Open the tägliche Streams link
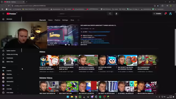Image resolution: width=176 pixels, height=99 pixels. click(x=100, y=35)
